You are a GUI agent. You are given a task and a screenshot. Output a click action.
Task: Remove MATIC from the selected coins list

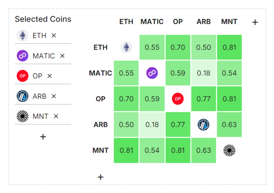62,56
